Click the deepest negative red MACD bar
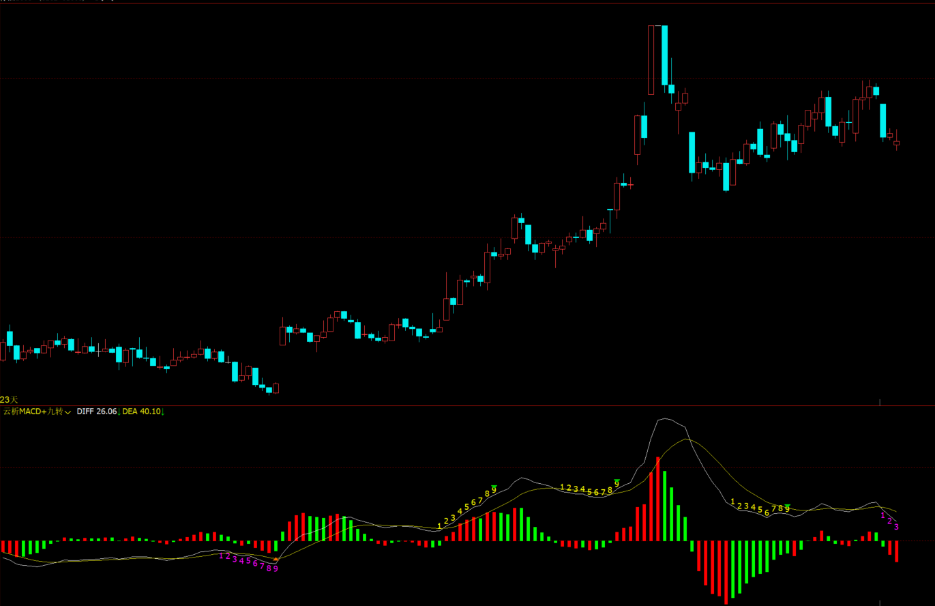 pos(726,572)
